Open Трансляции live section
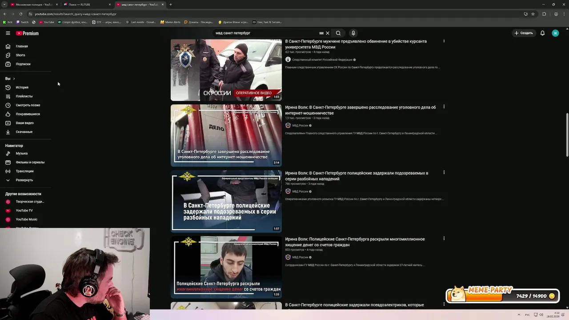The image size is (569, 320). 24,171
